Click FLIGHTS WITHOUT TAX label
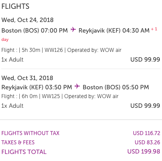This screenshot has width=162, height=161. point(30,133)
